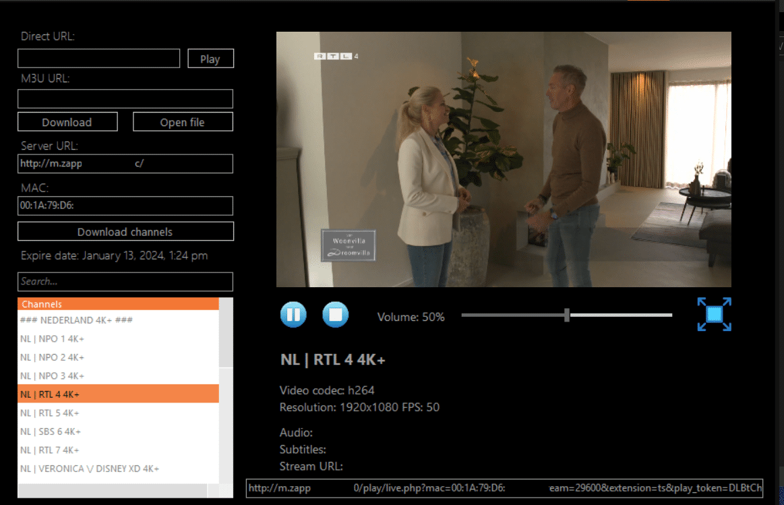Select highlighted channel NL | RTL 4 4K+

118,394
